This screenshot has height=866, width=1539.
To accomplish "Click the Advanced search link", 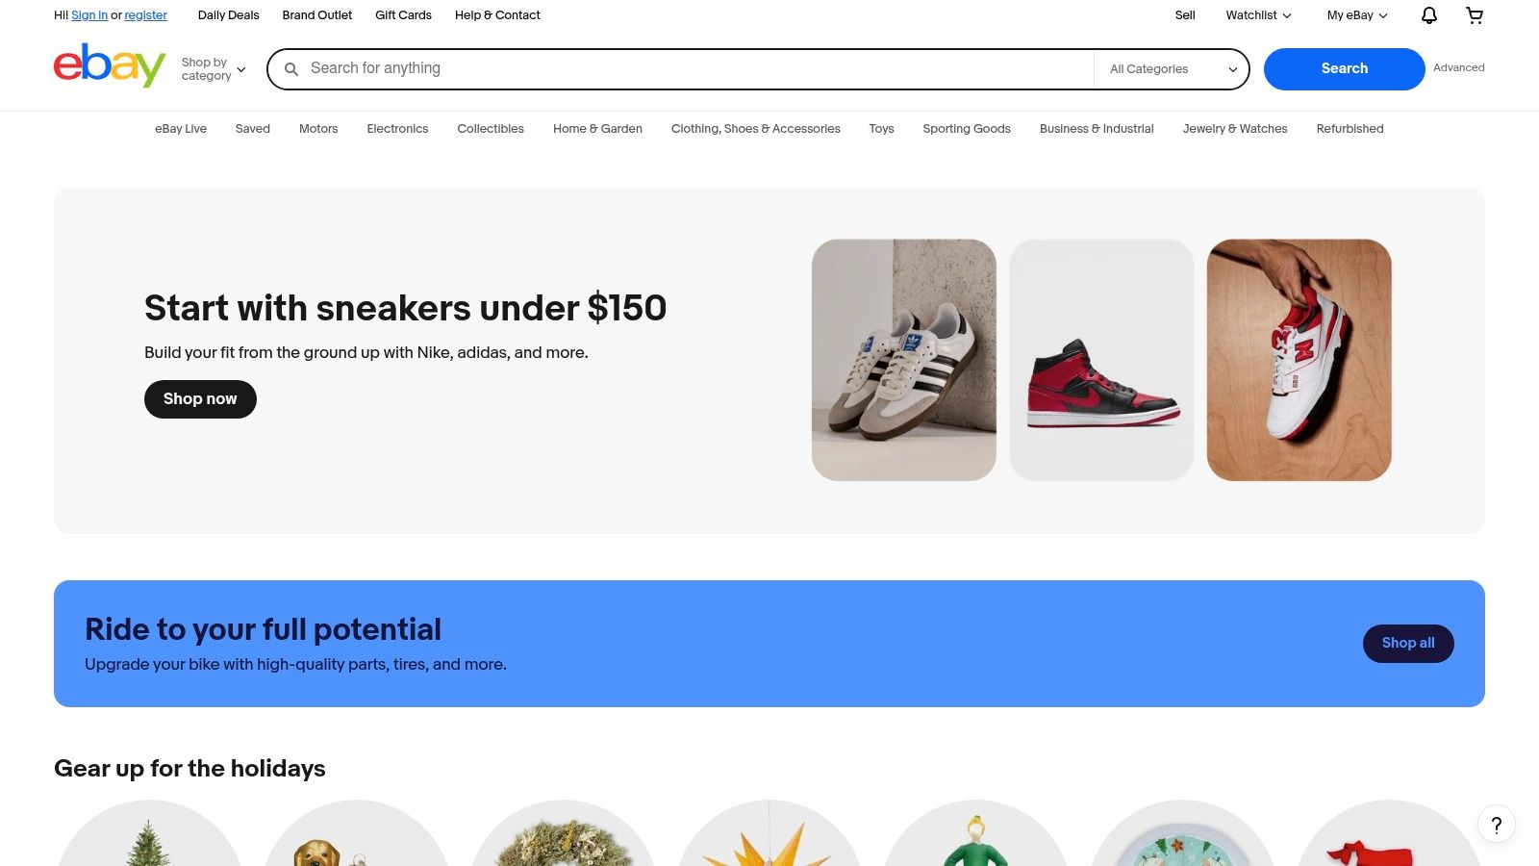I will click(1458, 68).
